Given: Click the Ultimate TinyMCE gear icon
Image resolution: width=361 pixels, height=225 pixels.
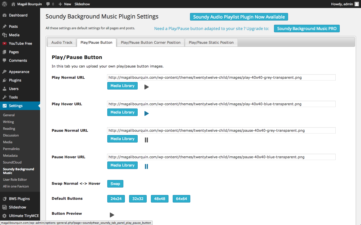Looking at the screenshot, I should (5, 216).
